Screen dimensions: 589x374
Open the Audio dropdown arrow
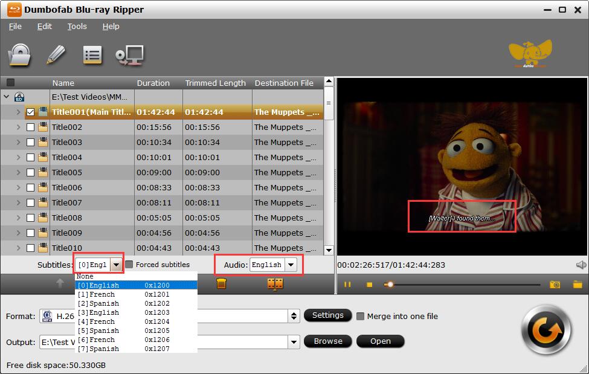291,265
